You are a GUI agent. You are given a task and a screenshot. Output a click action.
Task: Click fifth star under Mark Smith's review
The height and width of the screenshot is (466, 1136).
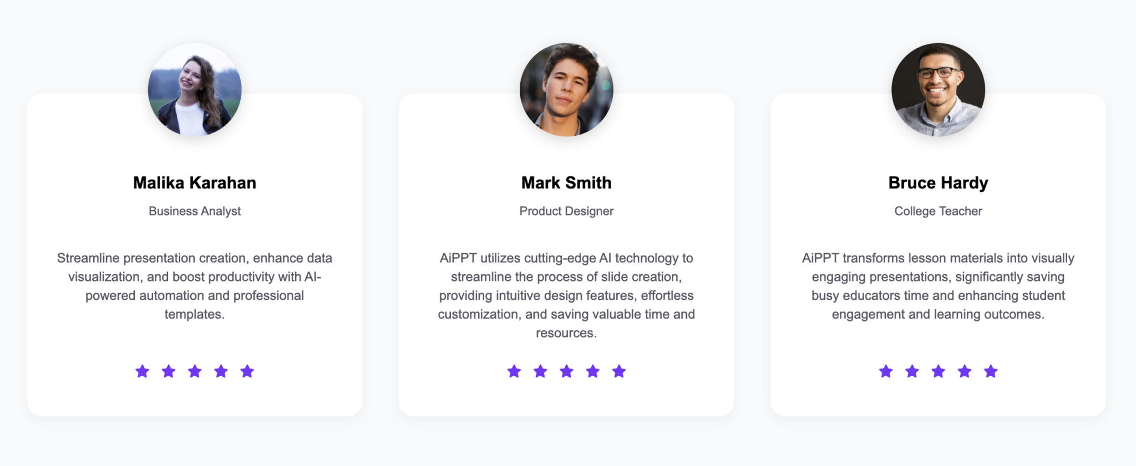tap(619, 371)
